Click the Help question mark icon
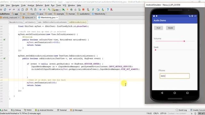205x115 pixels. point(108,10)
